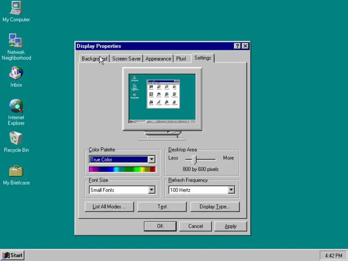Expand the Color Palette dropdown arrow
This screenshot has width=348, height=261.
coord(152,159)
